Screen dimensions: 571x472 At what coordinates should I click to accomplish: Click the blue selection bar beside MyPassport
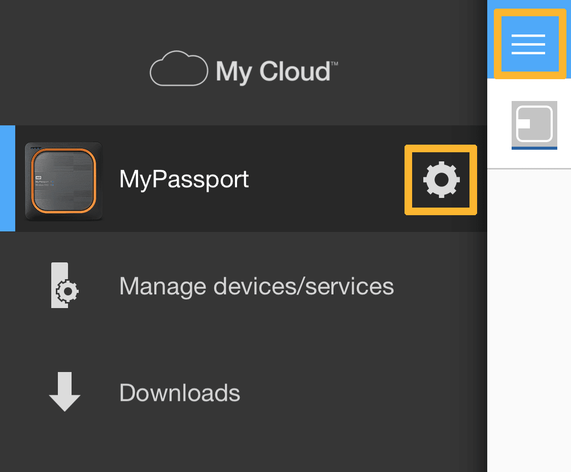pos(7,179)
